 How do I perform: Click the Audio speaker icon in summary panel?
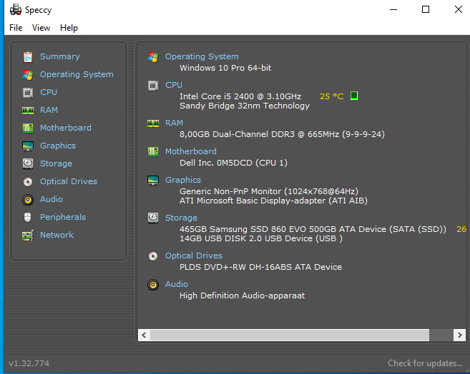point(153,285)
